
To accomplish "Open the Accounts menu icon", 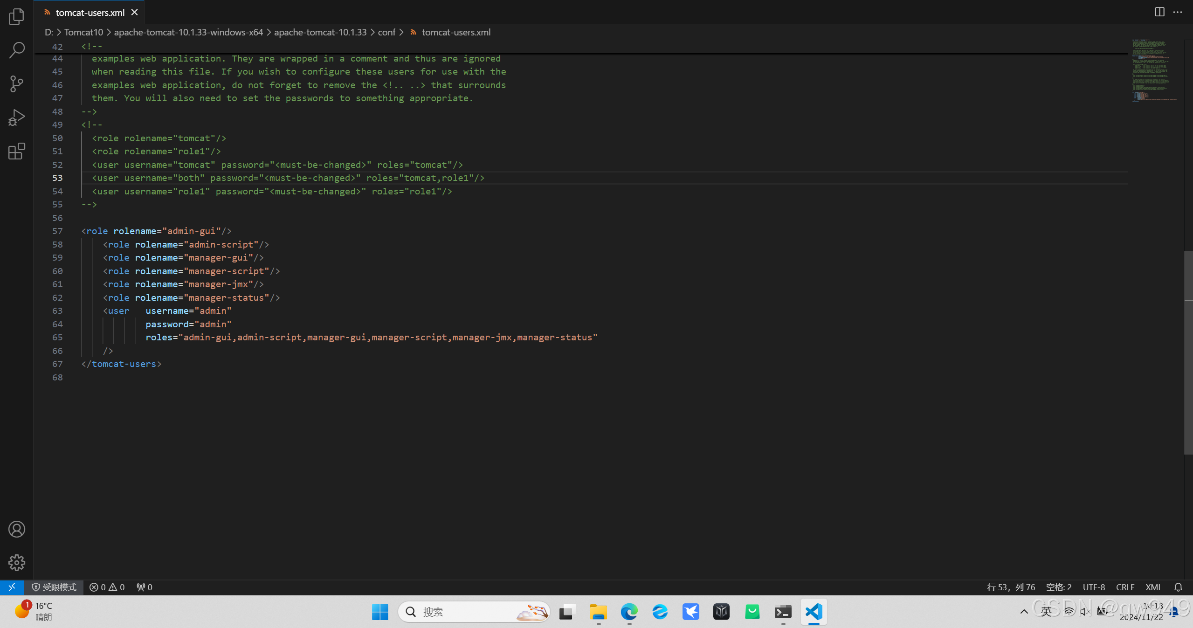I will coord(16,529).
